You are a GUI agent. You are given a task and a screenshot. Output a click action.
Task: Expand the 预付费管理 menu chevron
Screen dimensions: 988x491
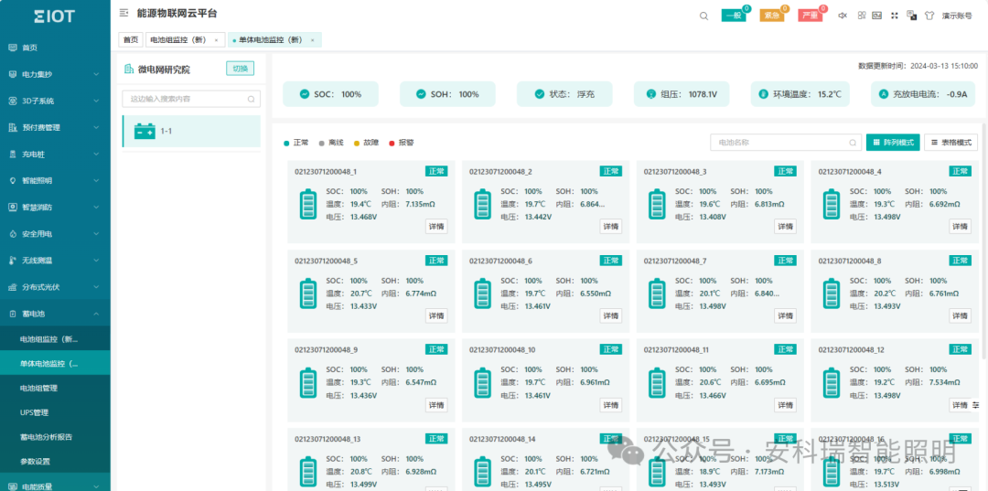coord(96,127)
